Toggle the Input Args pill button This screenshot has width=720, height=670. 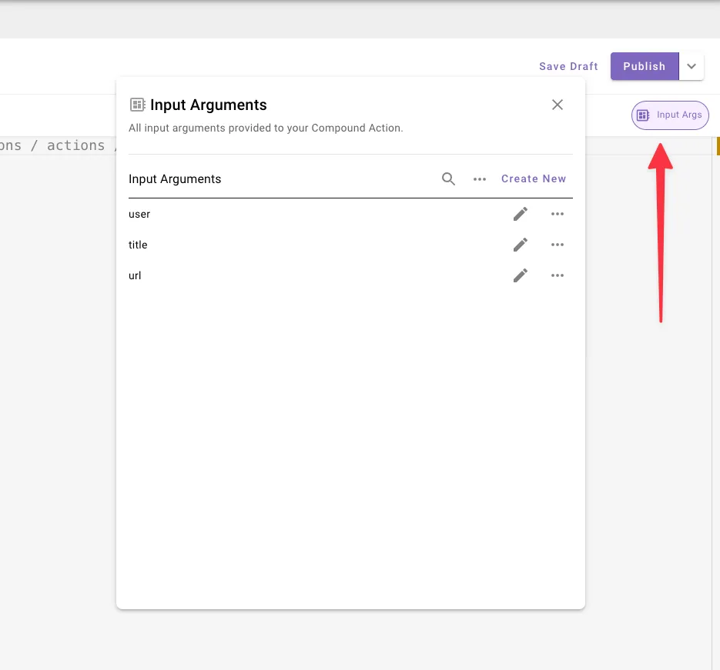[670, 115]
